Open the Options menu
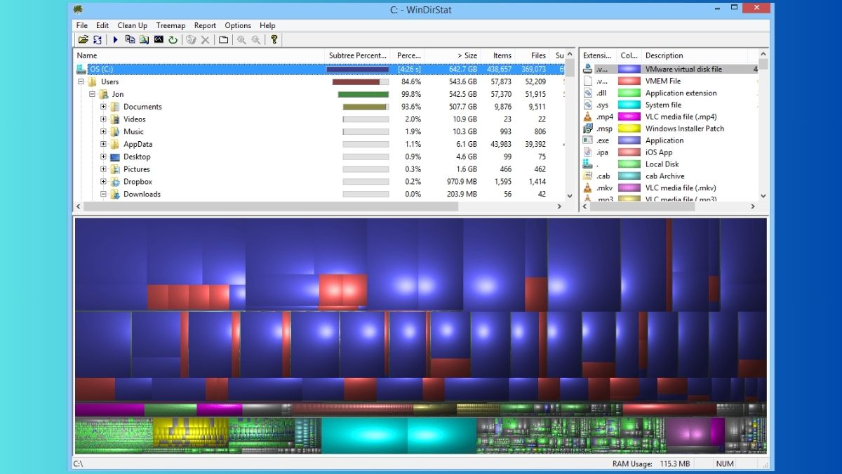842x474 pixels. pyautogui.click(x=238, y=25)
